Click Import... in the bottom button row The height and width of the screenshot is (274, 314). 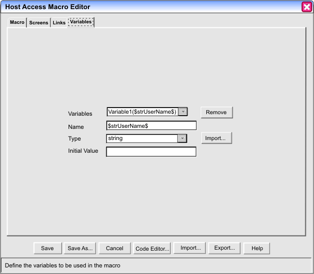pos(190,248)
